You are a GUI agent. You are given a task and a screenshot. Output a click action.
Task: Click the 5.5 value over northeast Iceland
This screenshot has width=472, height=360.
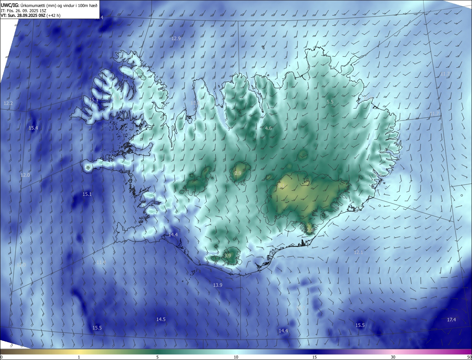(x=330, y=102)
